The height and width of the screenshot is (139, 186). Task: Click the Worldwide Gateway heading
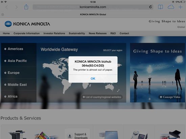click(59, 49)
